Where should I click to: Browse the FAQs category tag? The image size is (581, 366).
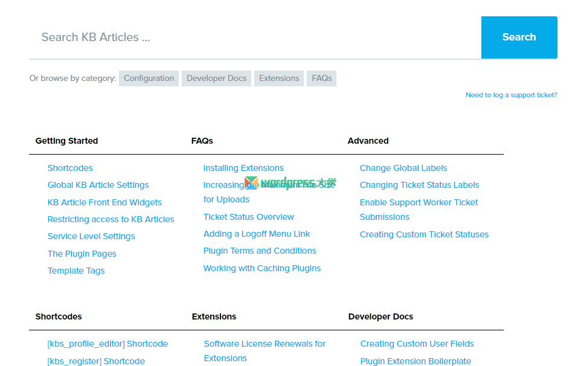pyautogui.click(x=322, y=78)
